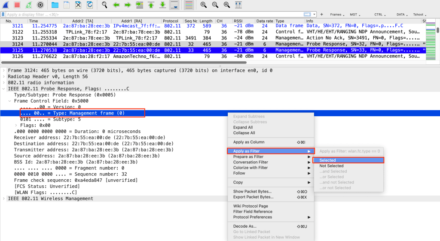The height and width of the screenshot is (241, 440).
Task: Click Not Selected in the filter submenu
Action: pyautogui.click(x=331, y=166)
